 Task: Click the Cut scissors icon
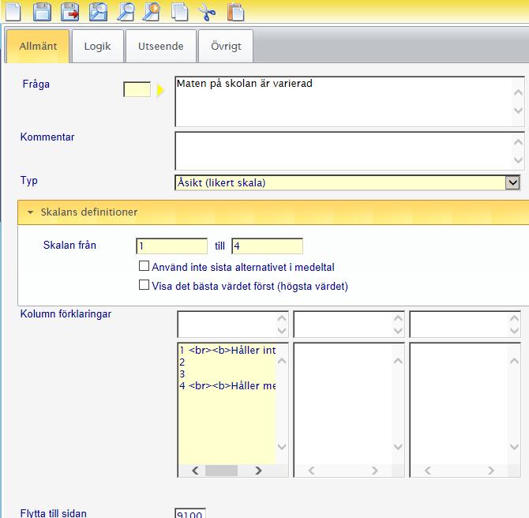pyautogui.click(x=207, y=12)
